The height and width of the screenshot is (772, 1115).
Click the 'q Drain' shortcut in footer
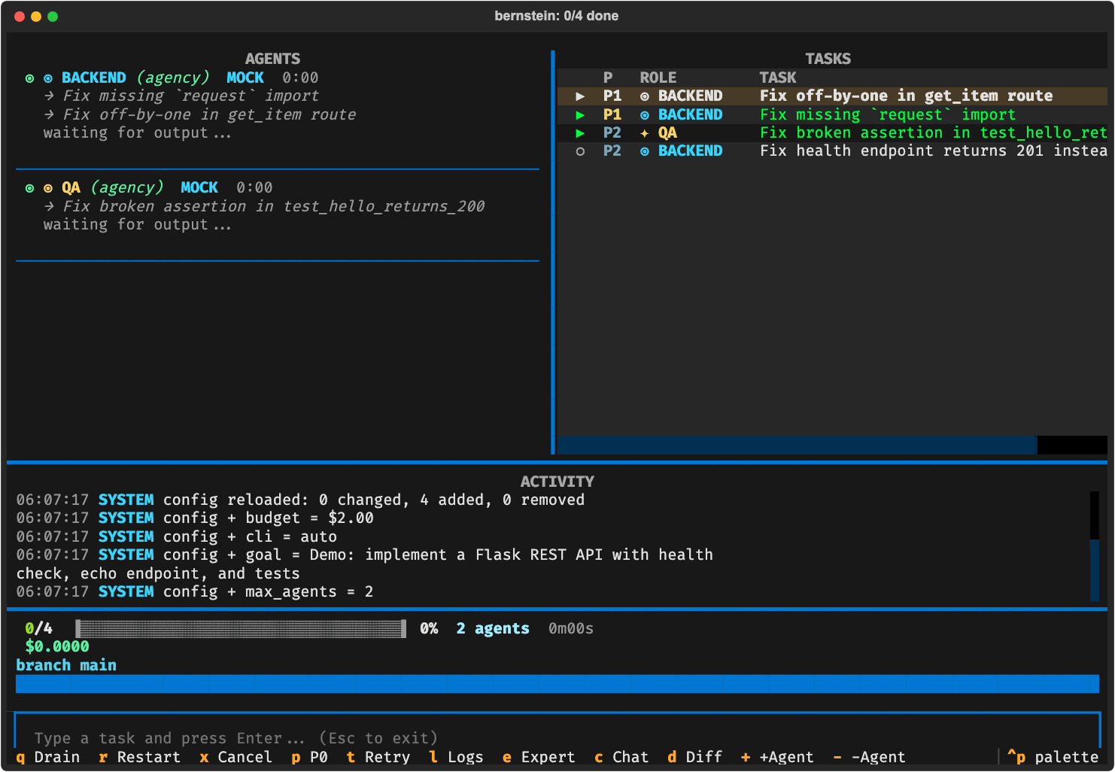pyautogui.click(x=48, y=757)
